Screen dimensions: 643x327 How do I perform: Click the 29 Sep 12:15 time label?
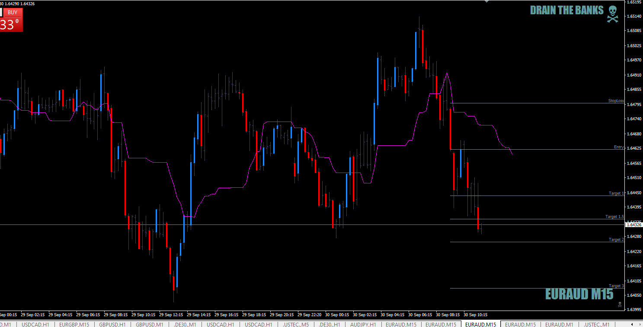tap(172, 315)
